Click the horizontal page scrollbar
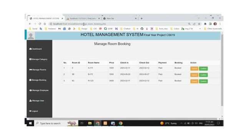 coord(123,119)
